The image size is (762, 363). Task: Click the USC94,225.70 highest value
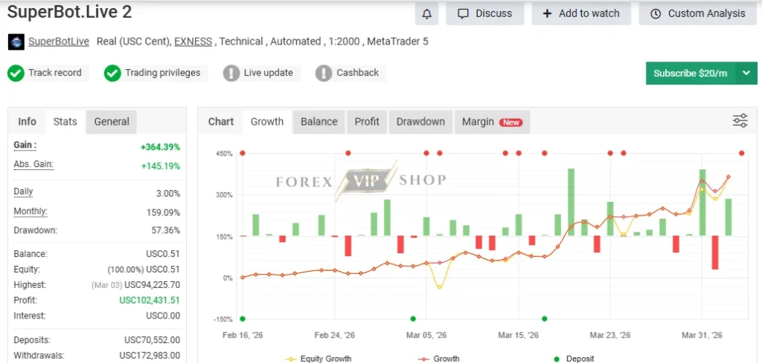(152, 285)
